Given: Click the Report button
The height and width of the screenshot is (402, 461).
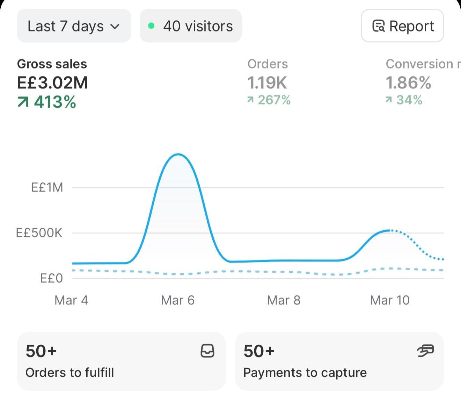Looking at the screenshot, I should pos(402,26).
